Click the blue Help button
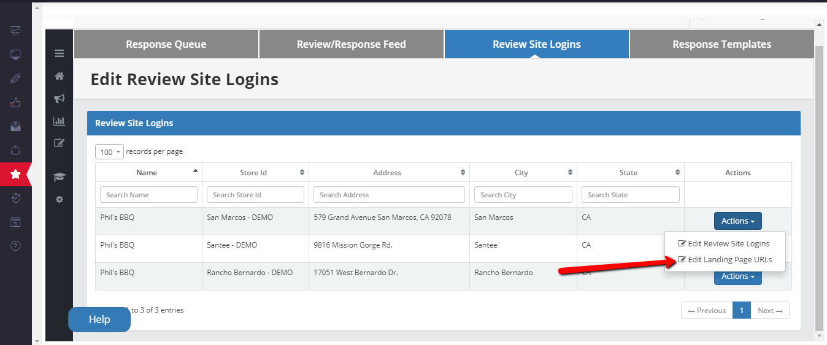This screenshot has height=345, width=827. pos(99,319)
